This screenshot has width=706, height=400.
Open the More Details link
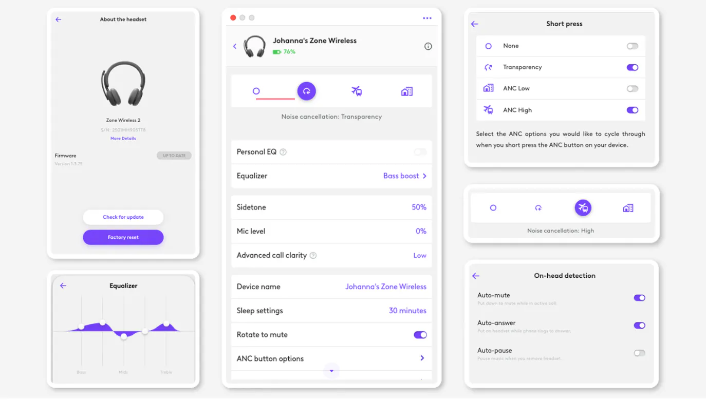pyautogui.click(x=123, y=139)
